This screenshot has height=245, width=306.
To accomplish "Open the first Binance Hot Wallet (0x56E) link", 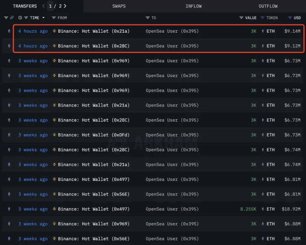I will click(x=93, y=194).
